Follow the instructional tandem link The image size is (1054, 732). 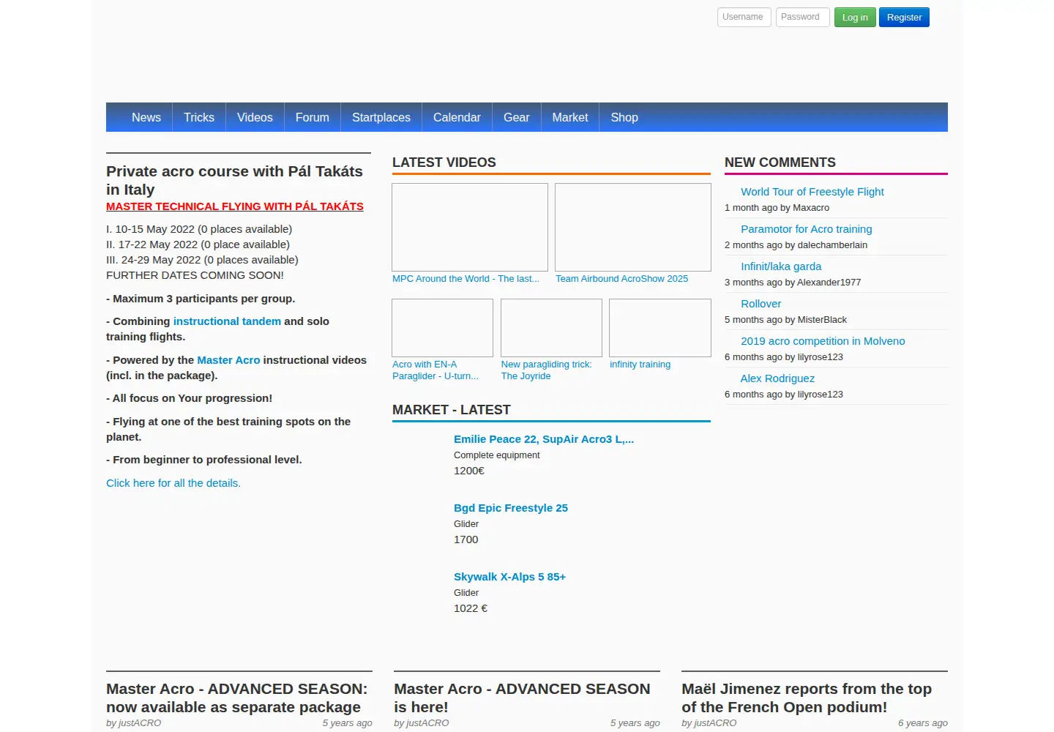227,321
